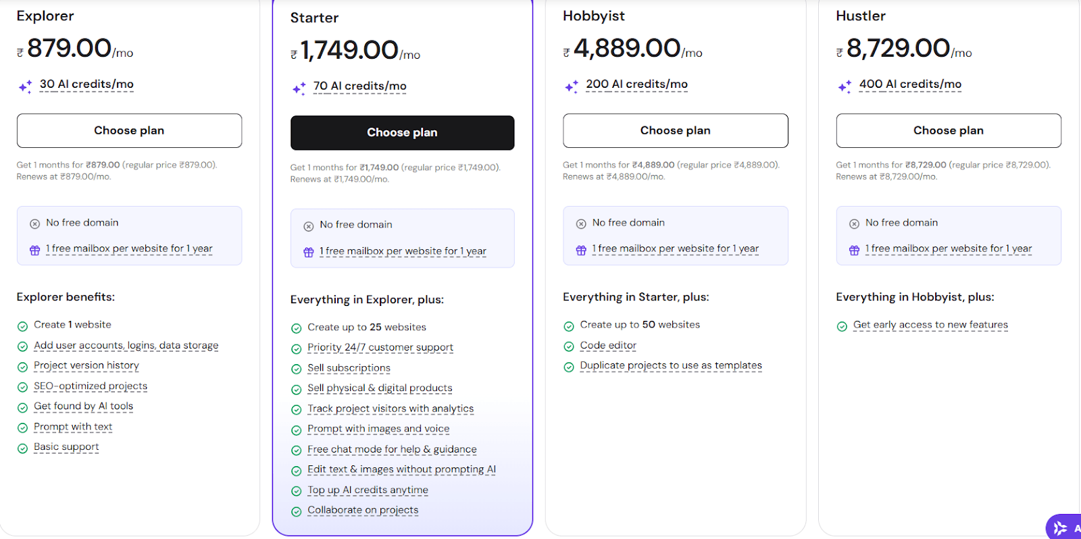Click Duplicate projects to use as templates

[671, 365]
